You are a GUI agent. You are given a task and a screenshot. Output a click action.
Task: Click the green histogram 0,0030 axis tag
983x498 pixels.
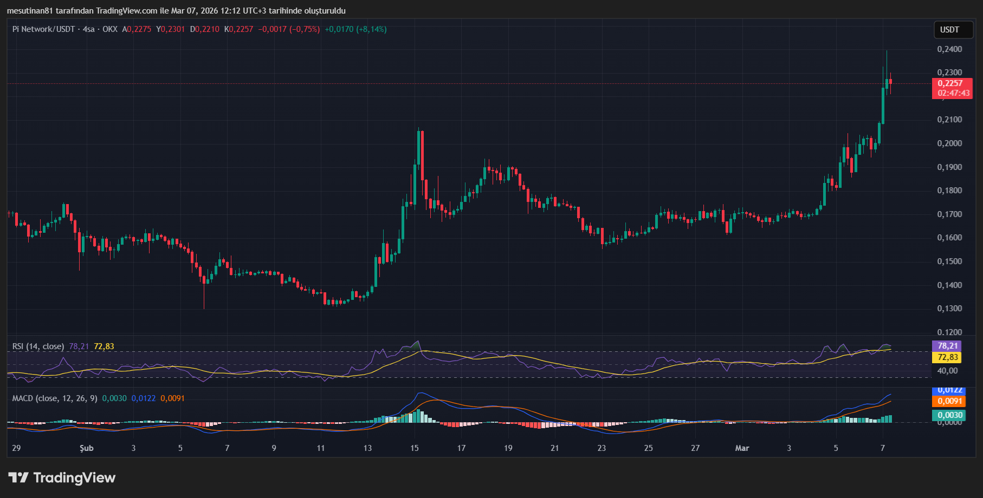point(950,415)
